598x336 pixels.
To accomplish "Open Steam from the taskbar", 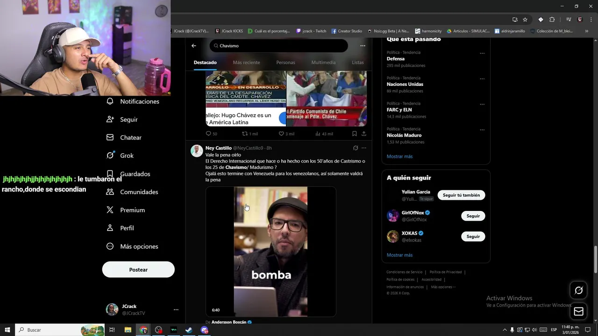I will [x=189, y=330].
